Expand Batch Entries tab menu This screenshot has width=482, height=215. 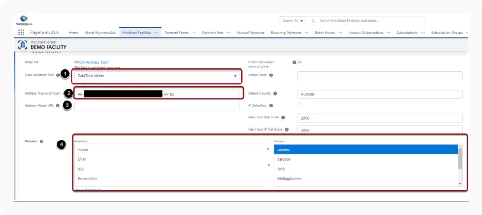point(340,33)
